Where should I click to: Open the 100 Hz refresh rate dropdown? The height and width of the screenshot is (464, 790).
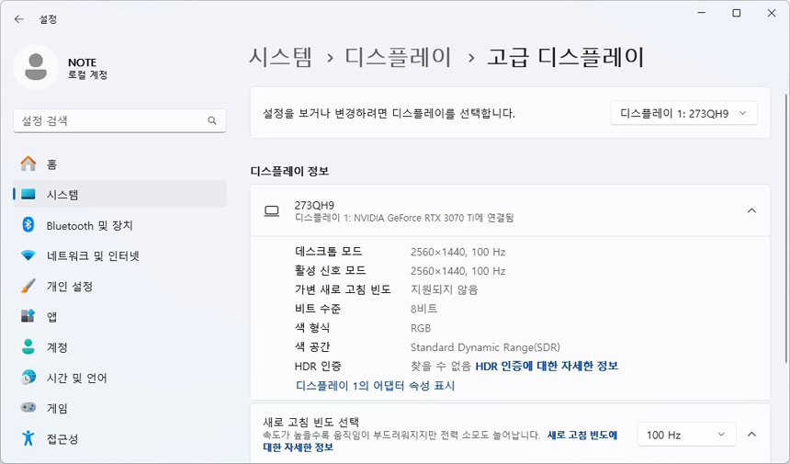(686, 435)
